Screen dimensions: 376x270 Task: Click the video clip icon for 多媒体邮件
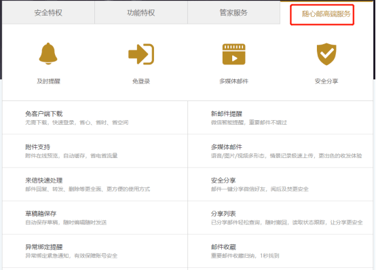tap(233, 54)
